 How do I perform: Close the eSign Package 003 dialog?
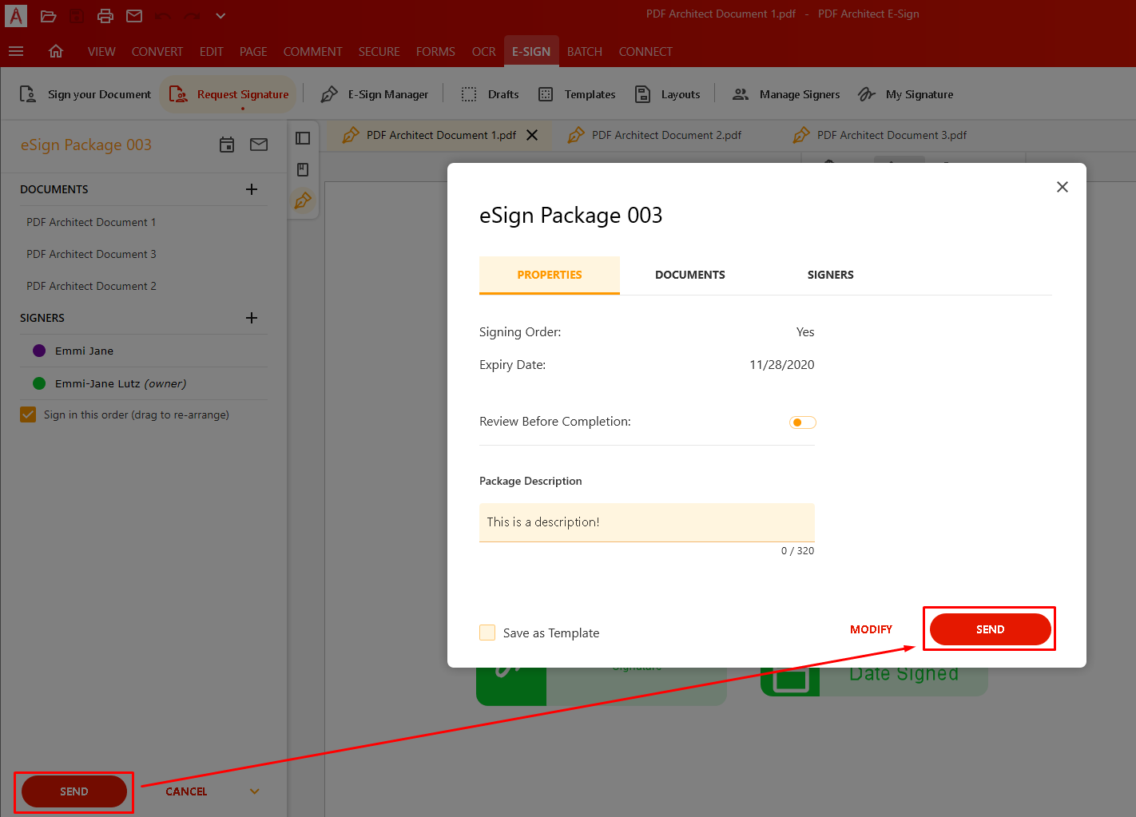(x=1063, y=187)
